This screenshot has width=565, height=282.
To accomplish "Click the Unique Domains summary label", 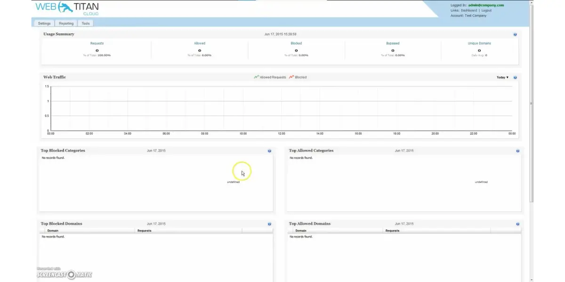I will pyautogui.click(x=479, y=43).
